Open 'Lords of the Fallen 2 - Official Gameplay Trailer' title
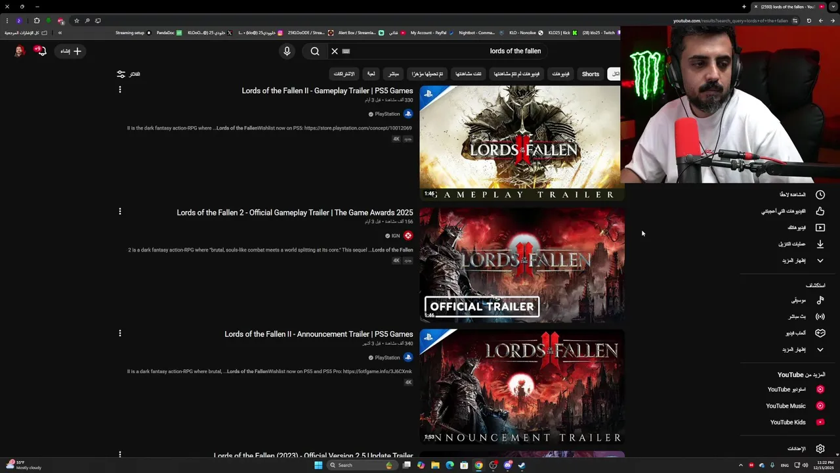The image size is (840, 473). [295, 213]
